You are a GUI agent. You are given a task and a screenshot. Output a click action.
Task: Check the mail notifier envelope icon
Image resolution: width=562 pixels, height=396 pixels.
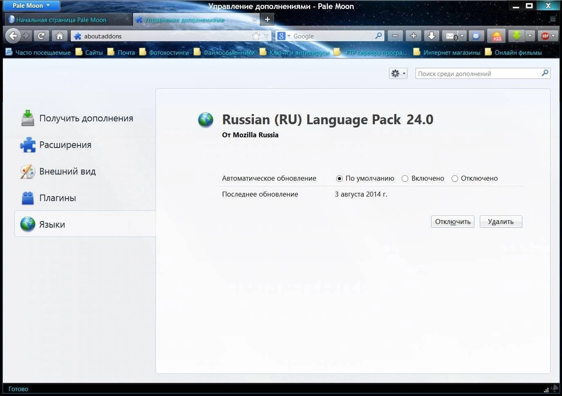click(x=450, y=36)
